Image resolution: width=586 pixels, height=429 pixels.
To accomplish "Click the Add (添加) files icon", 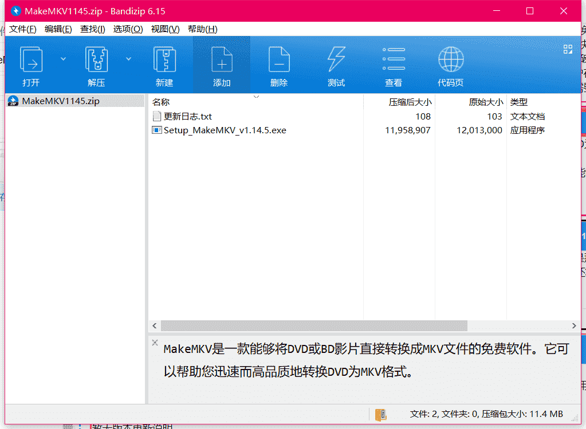I will [x=222, y=59].
